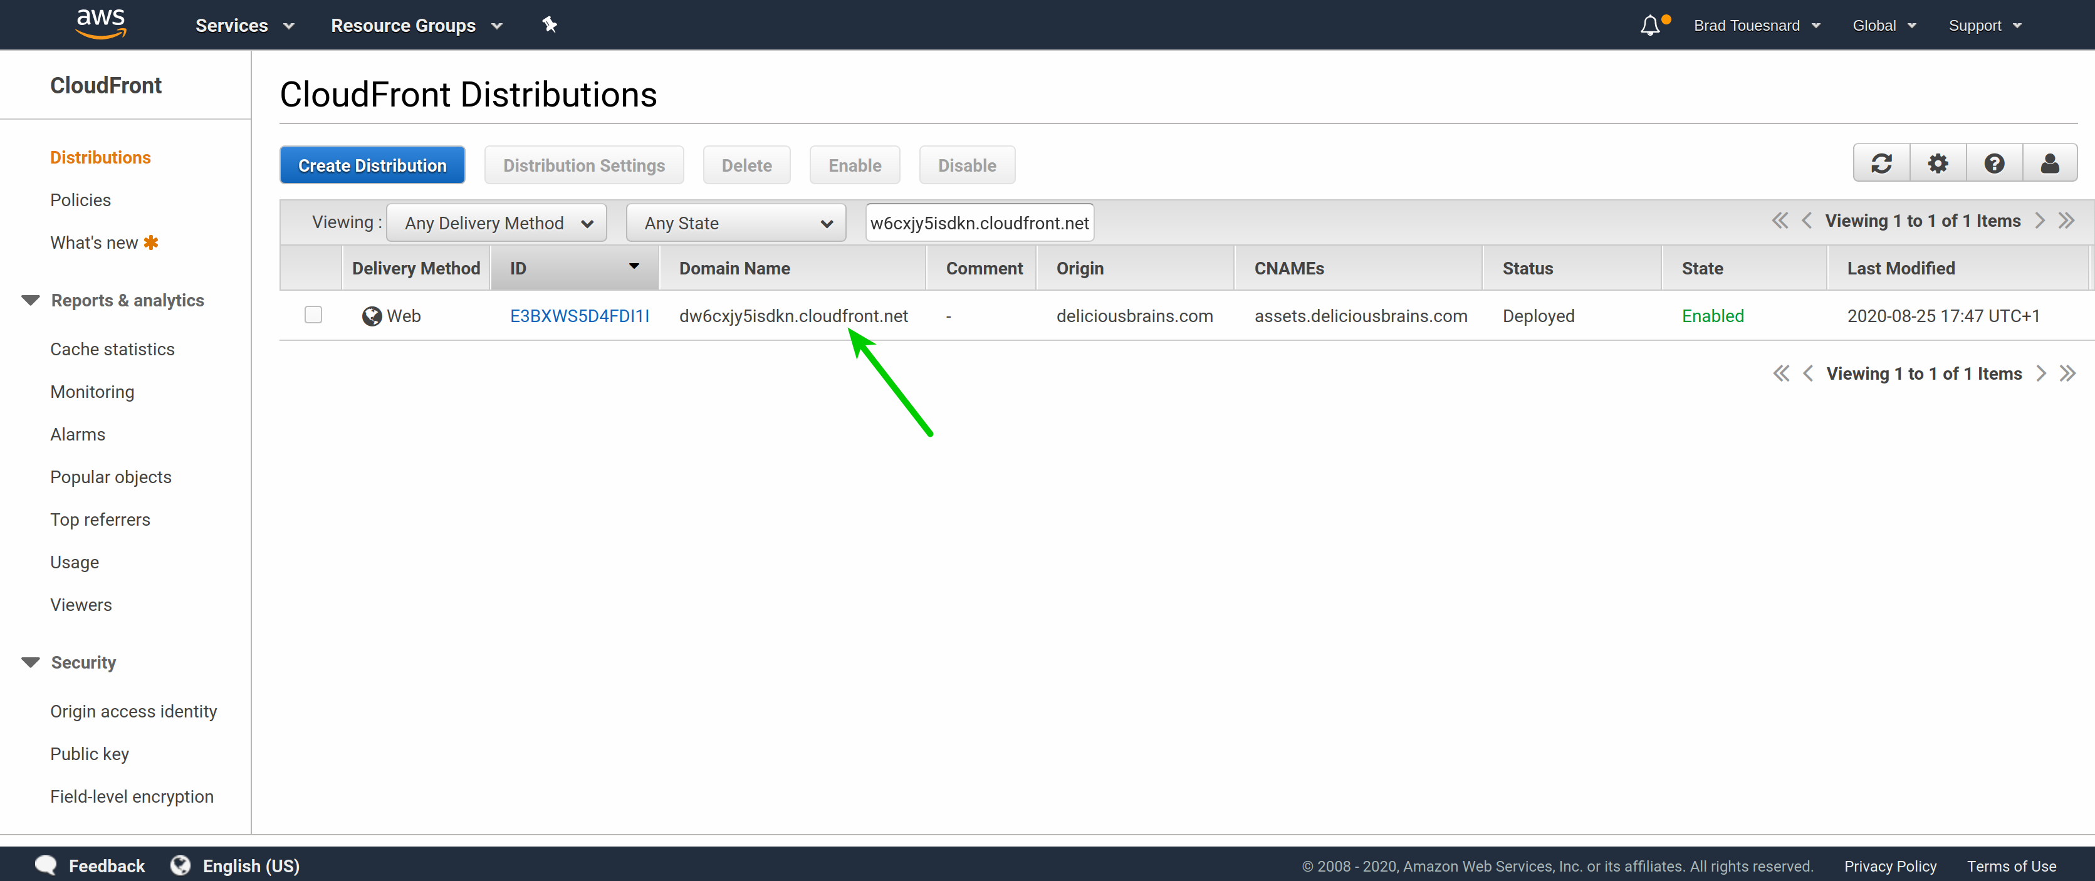Open What's new in the sidebar
2095x881 pixels.
click(95, 242)
